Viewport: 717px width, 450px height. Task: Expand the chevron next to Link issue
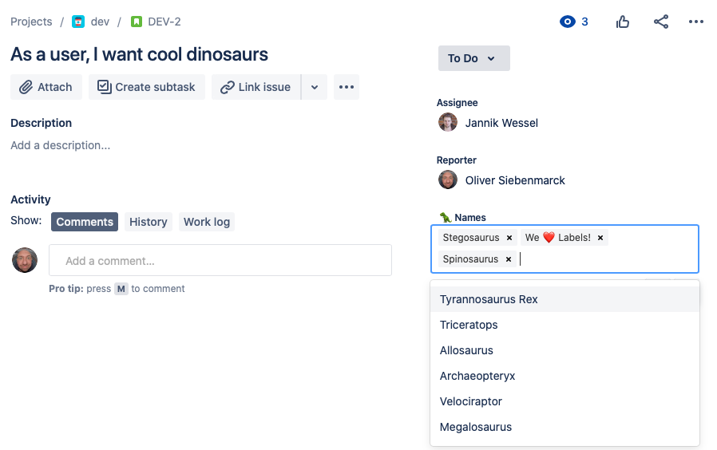tap(315, 87)
